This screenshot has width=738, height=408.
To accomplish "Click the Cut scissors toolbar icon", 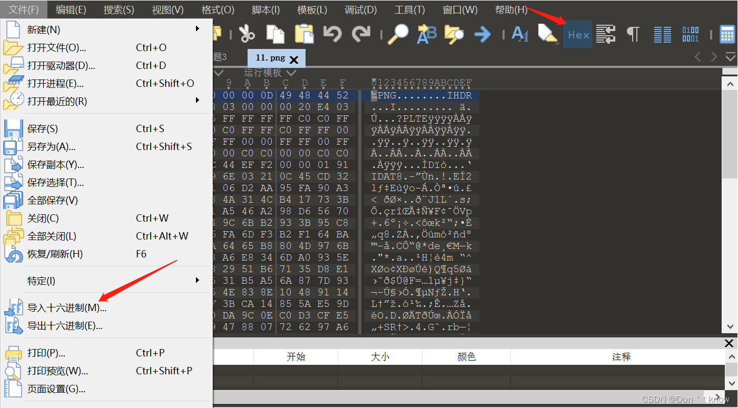I will pyautogui.click(x=247, y=34).
